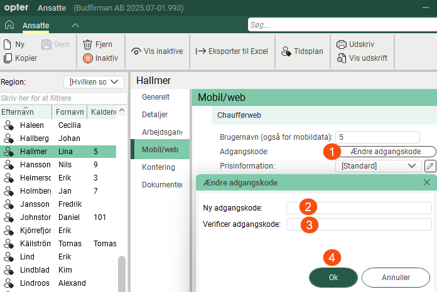
Task: Open the Region dropdown
Action: coord(94,82)
